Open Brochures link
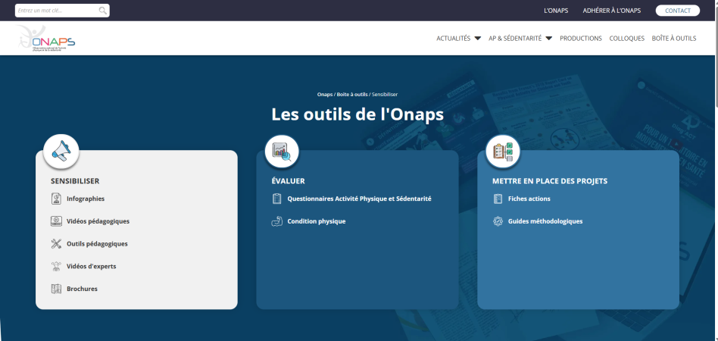 82,289
